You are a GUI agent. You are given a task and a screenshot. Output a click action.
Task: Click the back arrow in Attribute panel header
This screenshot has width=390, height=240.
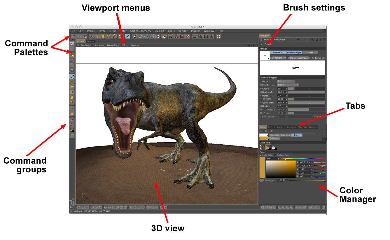point(298,39)
